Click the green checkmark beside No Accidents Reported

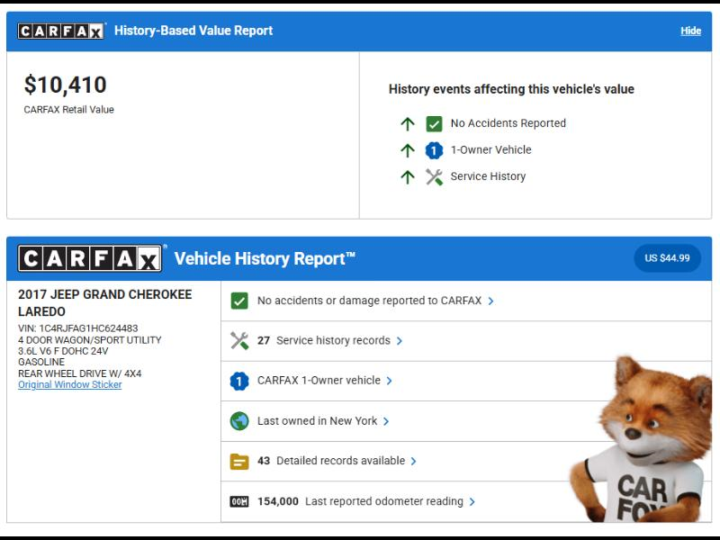tap(434, 123)
